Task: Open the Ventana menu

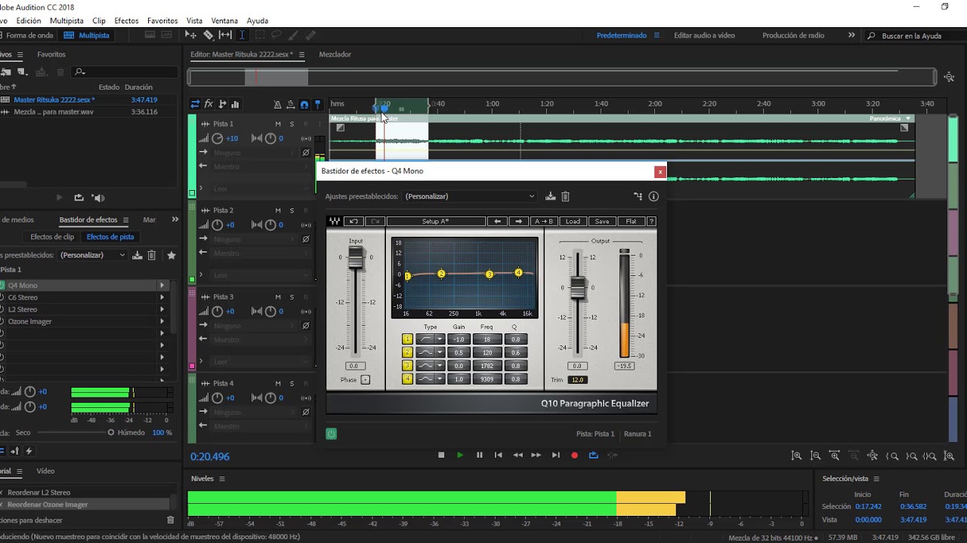Action: [x=224, y=20]
